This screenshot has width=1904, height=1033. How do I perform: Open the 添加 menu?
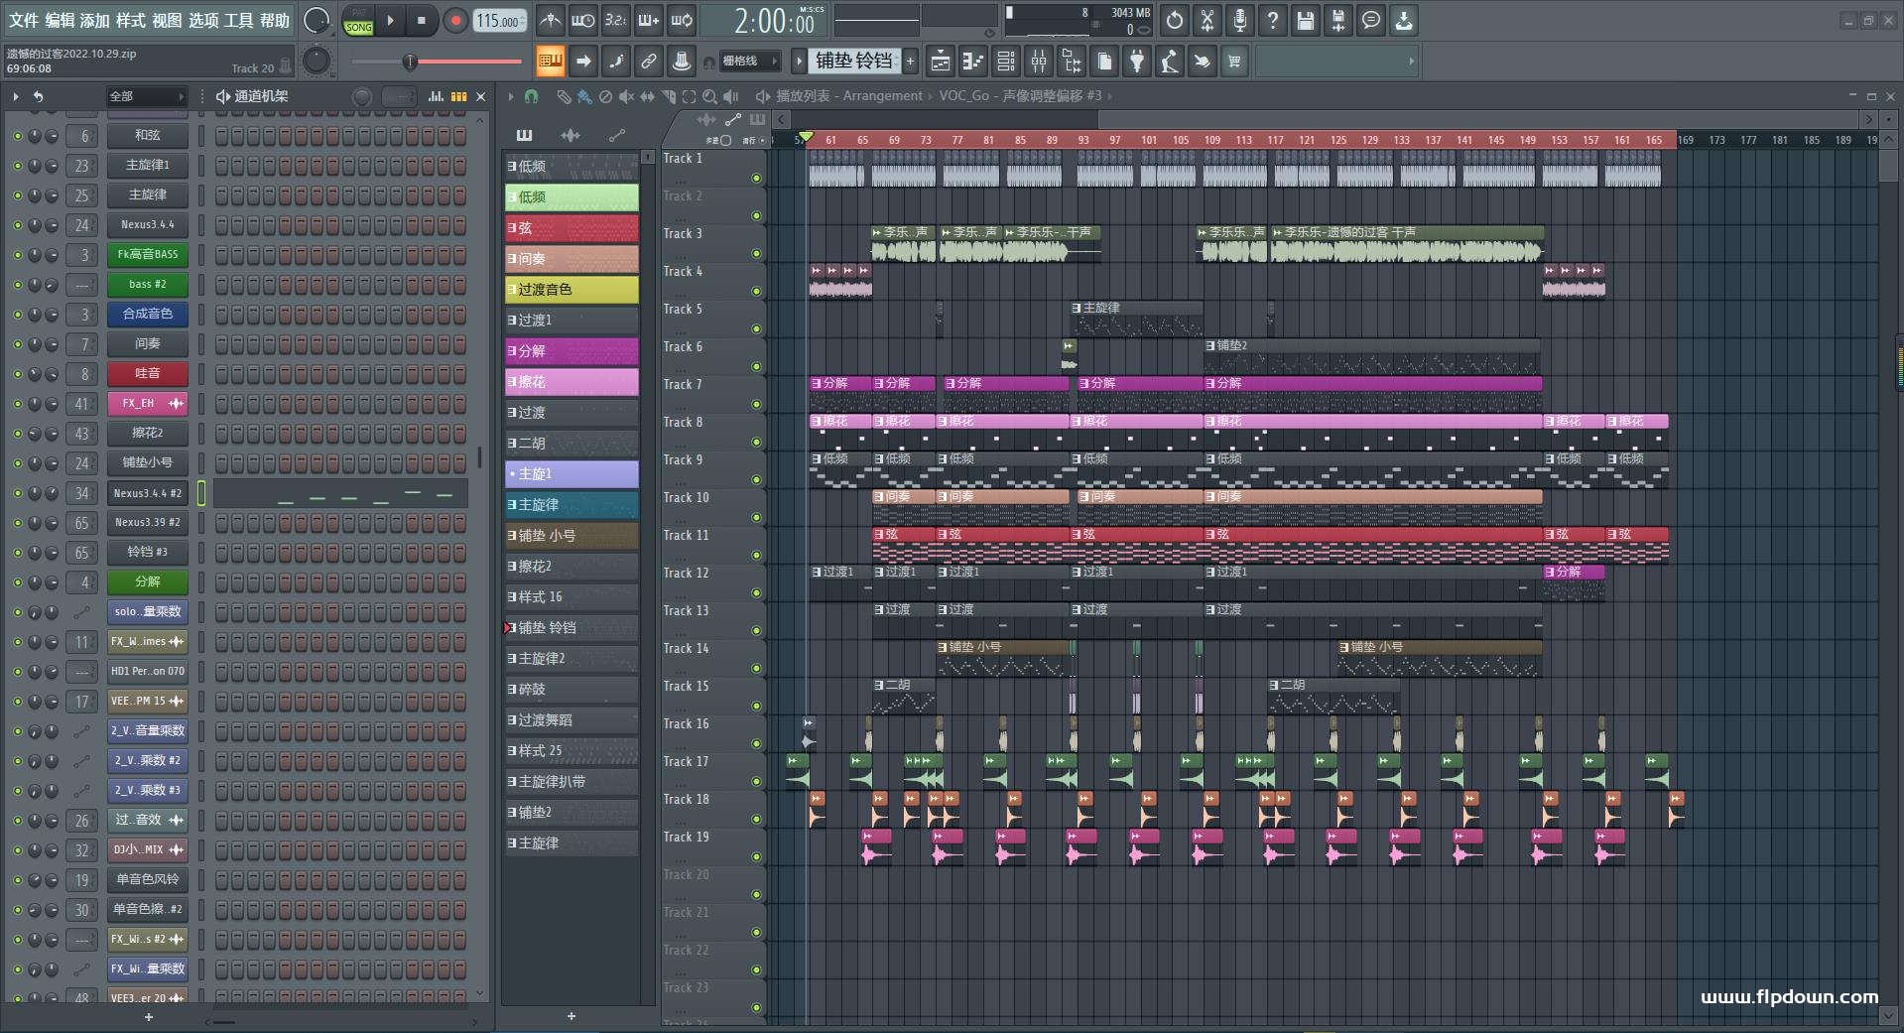[x=95, y=20]
